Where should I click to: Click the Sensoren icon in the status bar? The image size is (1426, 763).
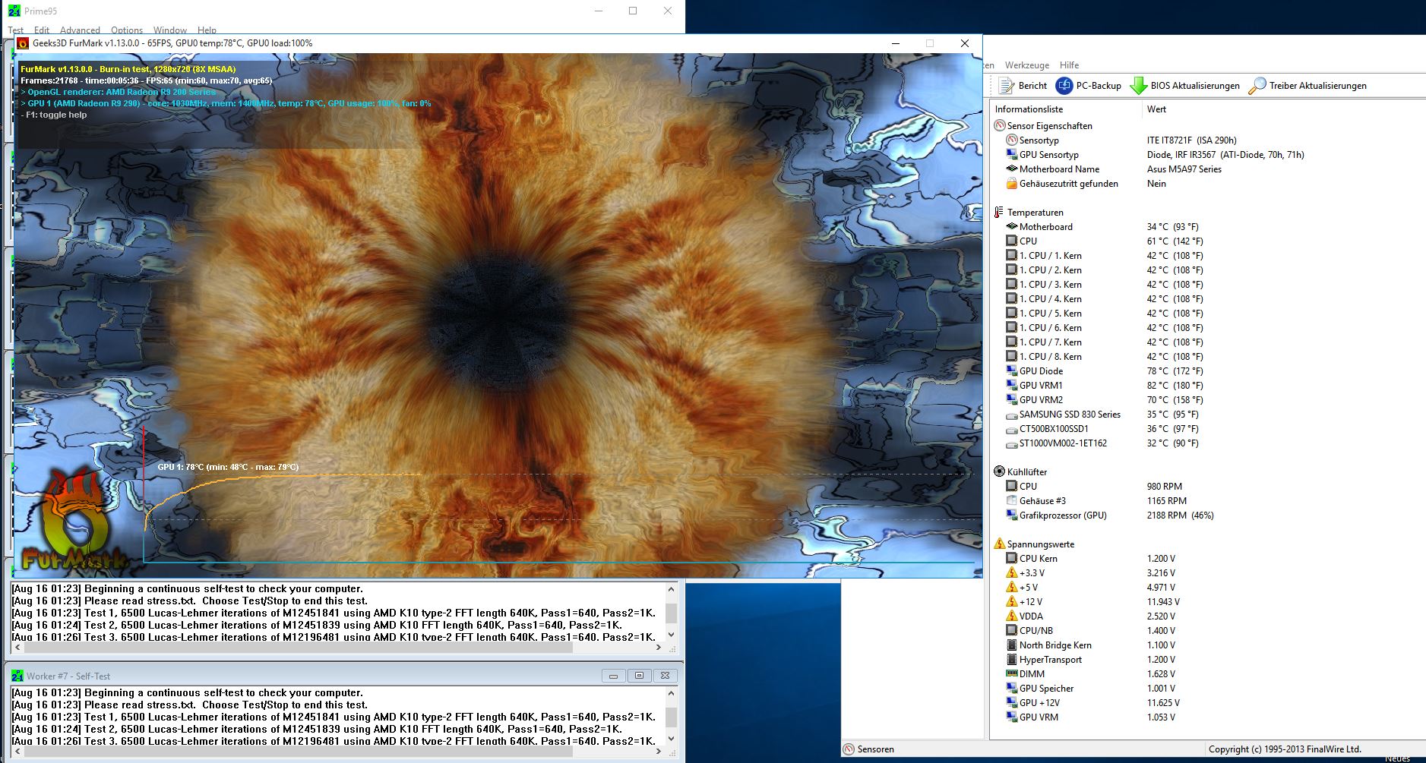[x=849, y=749]
